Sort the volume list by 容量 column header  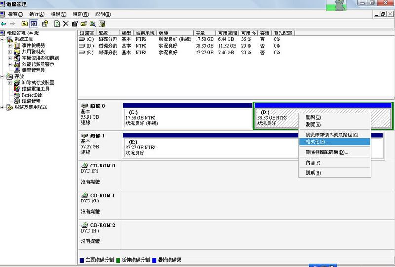(203, 33)
